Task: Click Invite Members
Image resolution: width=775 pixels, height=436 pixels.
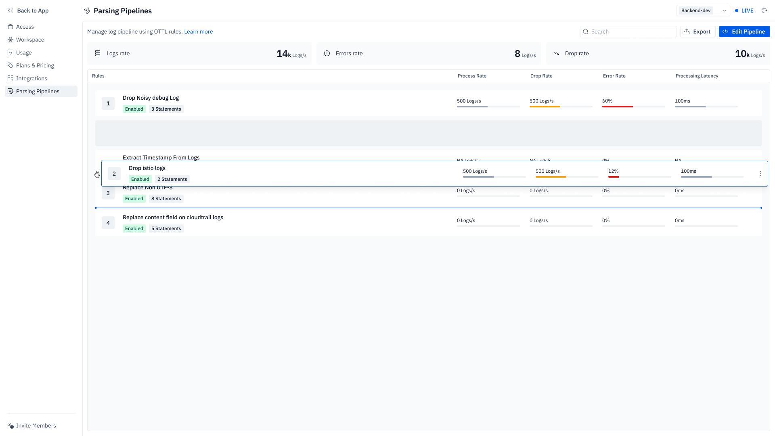Action: (x=32, y=426)
